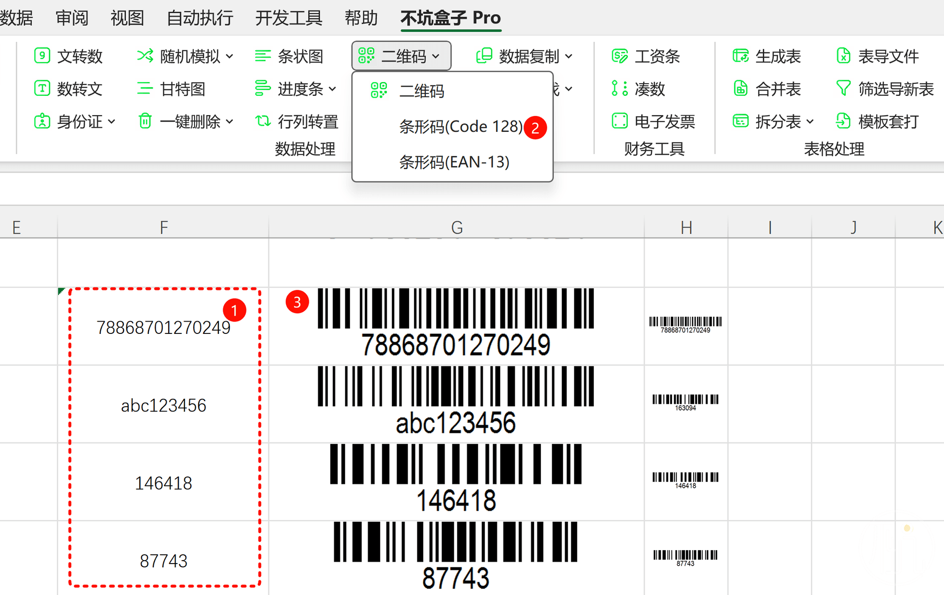Select column H header
Viewport: 944px width, 595px height.
pos(686,227)
